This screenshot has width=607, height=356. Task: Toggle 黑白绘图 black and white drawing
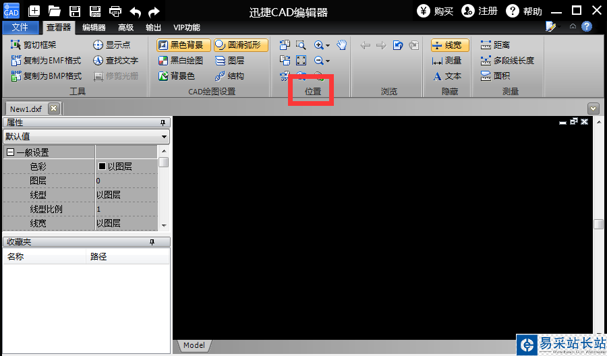181,61
